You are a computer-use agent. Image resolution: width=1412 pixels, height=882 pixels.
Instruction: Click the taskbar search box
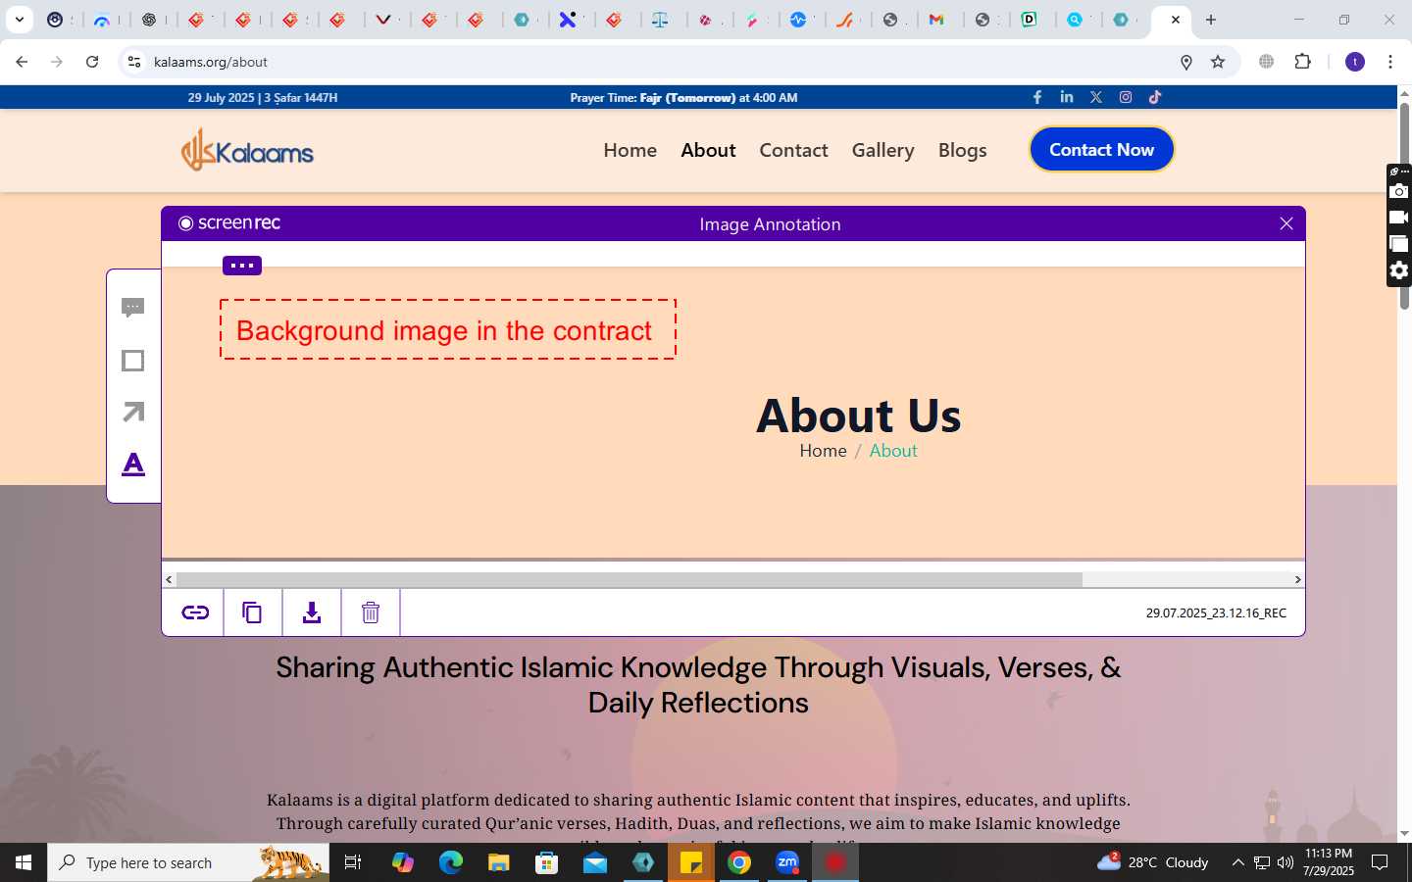[x=188, y=862]
